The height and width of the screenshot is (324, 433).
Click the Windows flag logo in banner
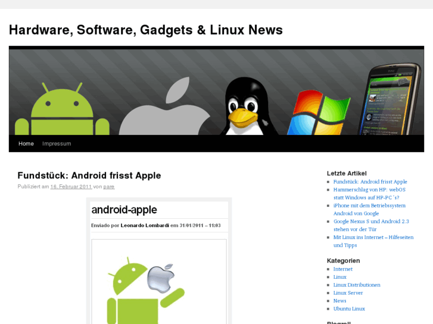[319, 112]
